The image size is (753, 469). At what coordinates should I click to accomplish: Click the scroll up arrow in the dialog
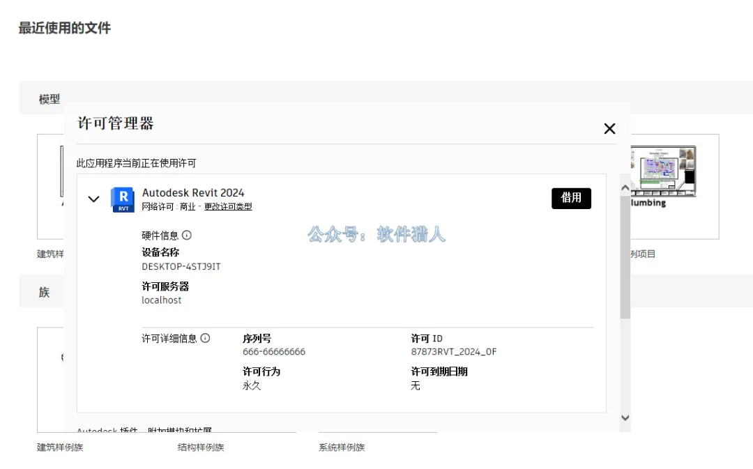pyautogui.click(x=625, y=187)
